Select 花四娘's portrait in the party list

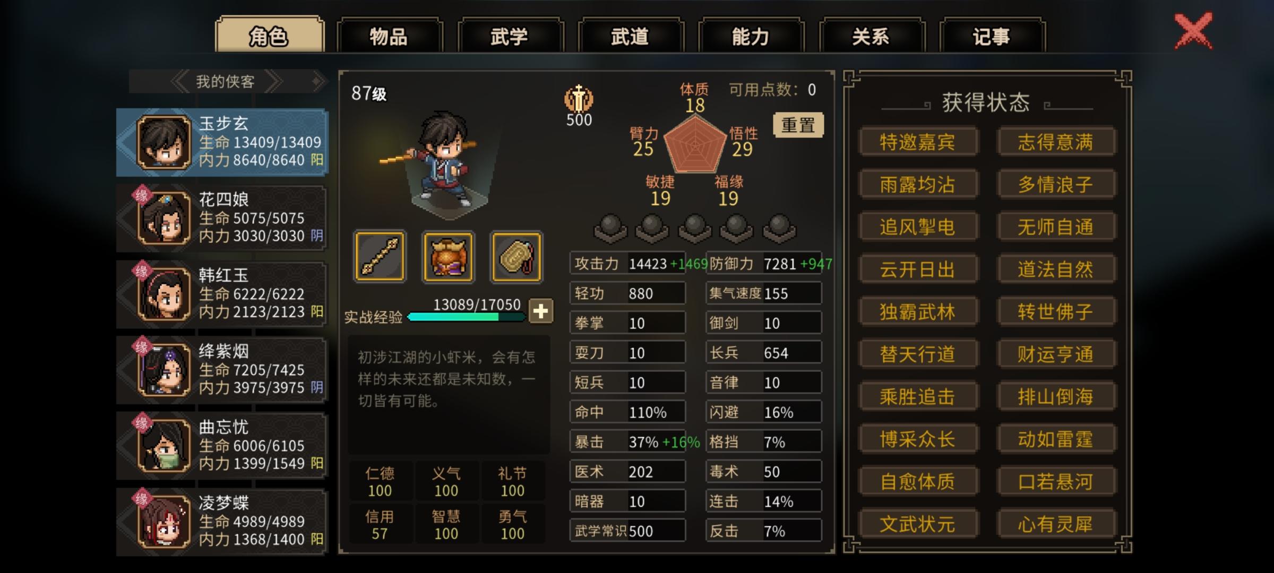pos(164,218)
